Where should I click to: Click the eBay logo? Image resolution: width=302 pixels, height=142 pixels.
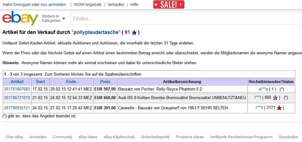tap(20, 18)
